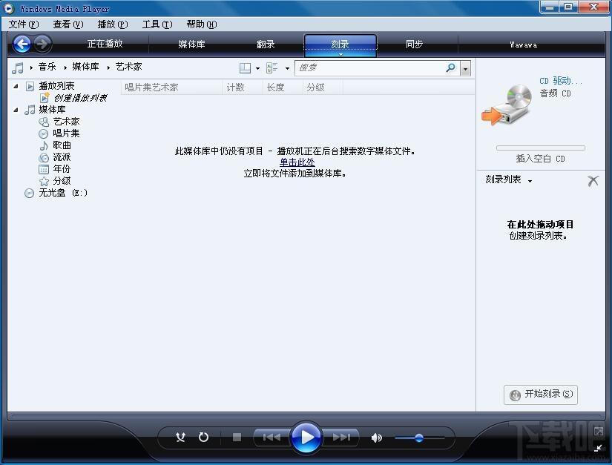Collapse the 媒体库 tree node
The width and height of the screenshot is (612, 465).
(x=16, y=110)
